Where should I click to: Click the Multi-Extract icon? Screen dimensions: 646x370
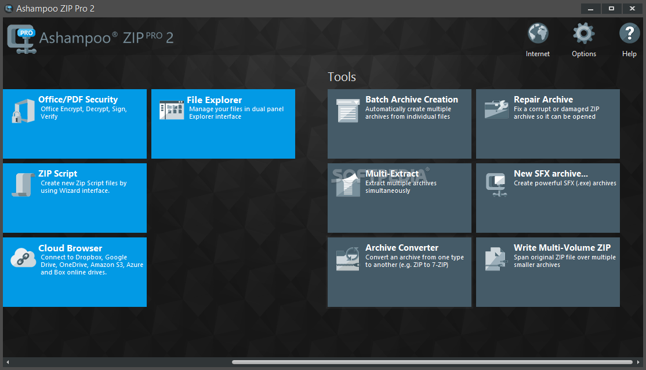tap(348, 185)
